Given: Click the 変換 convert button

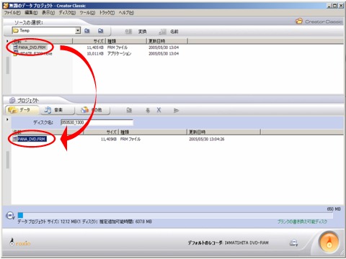Looking at the screenshot, I should tap(136, 32).
